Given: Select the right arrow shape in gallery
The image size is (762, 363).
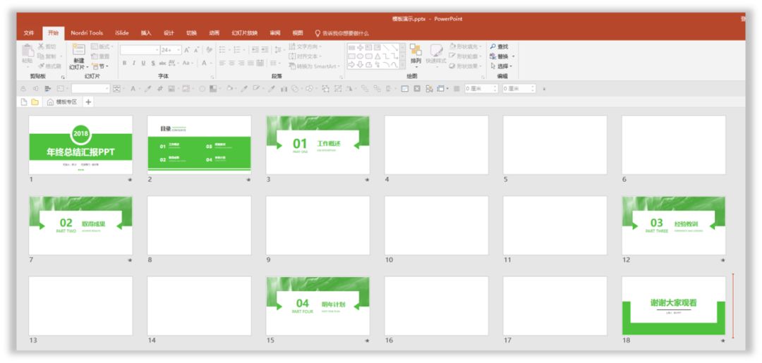Looking at the screenshot, I should coord(351,65).
